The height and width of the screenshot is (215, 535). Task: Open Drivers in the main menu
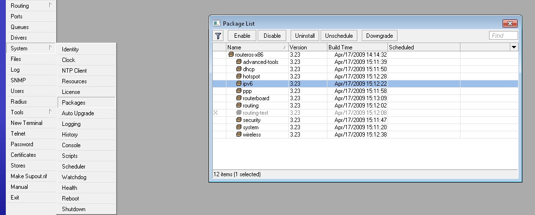(x=30, y=38)
